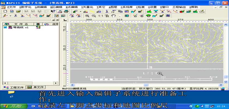Click the map horizontal scrollbar thumb
Viewport: 229px width, 109px height.
tap(146, 85)
